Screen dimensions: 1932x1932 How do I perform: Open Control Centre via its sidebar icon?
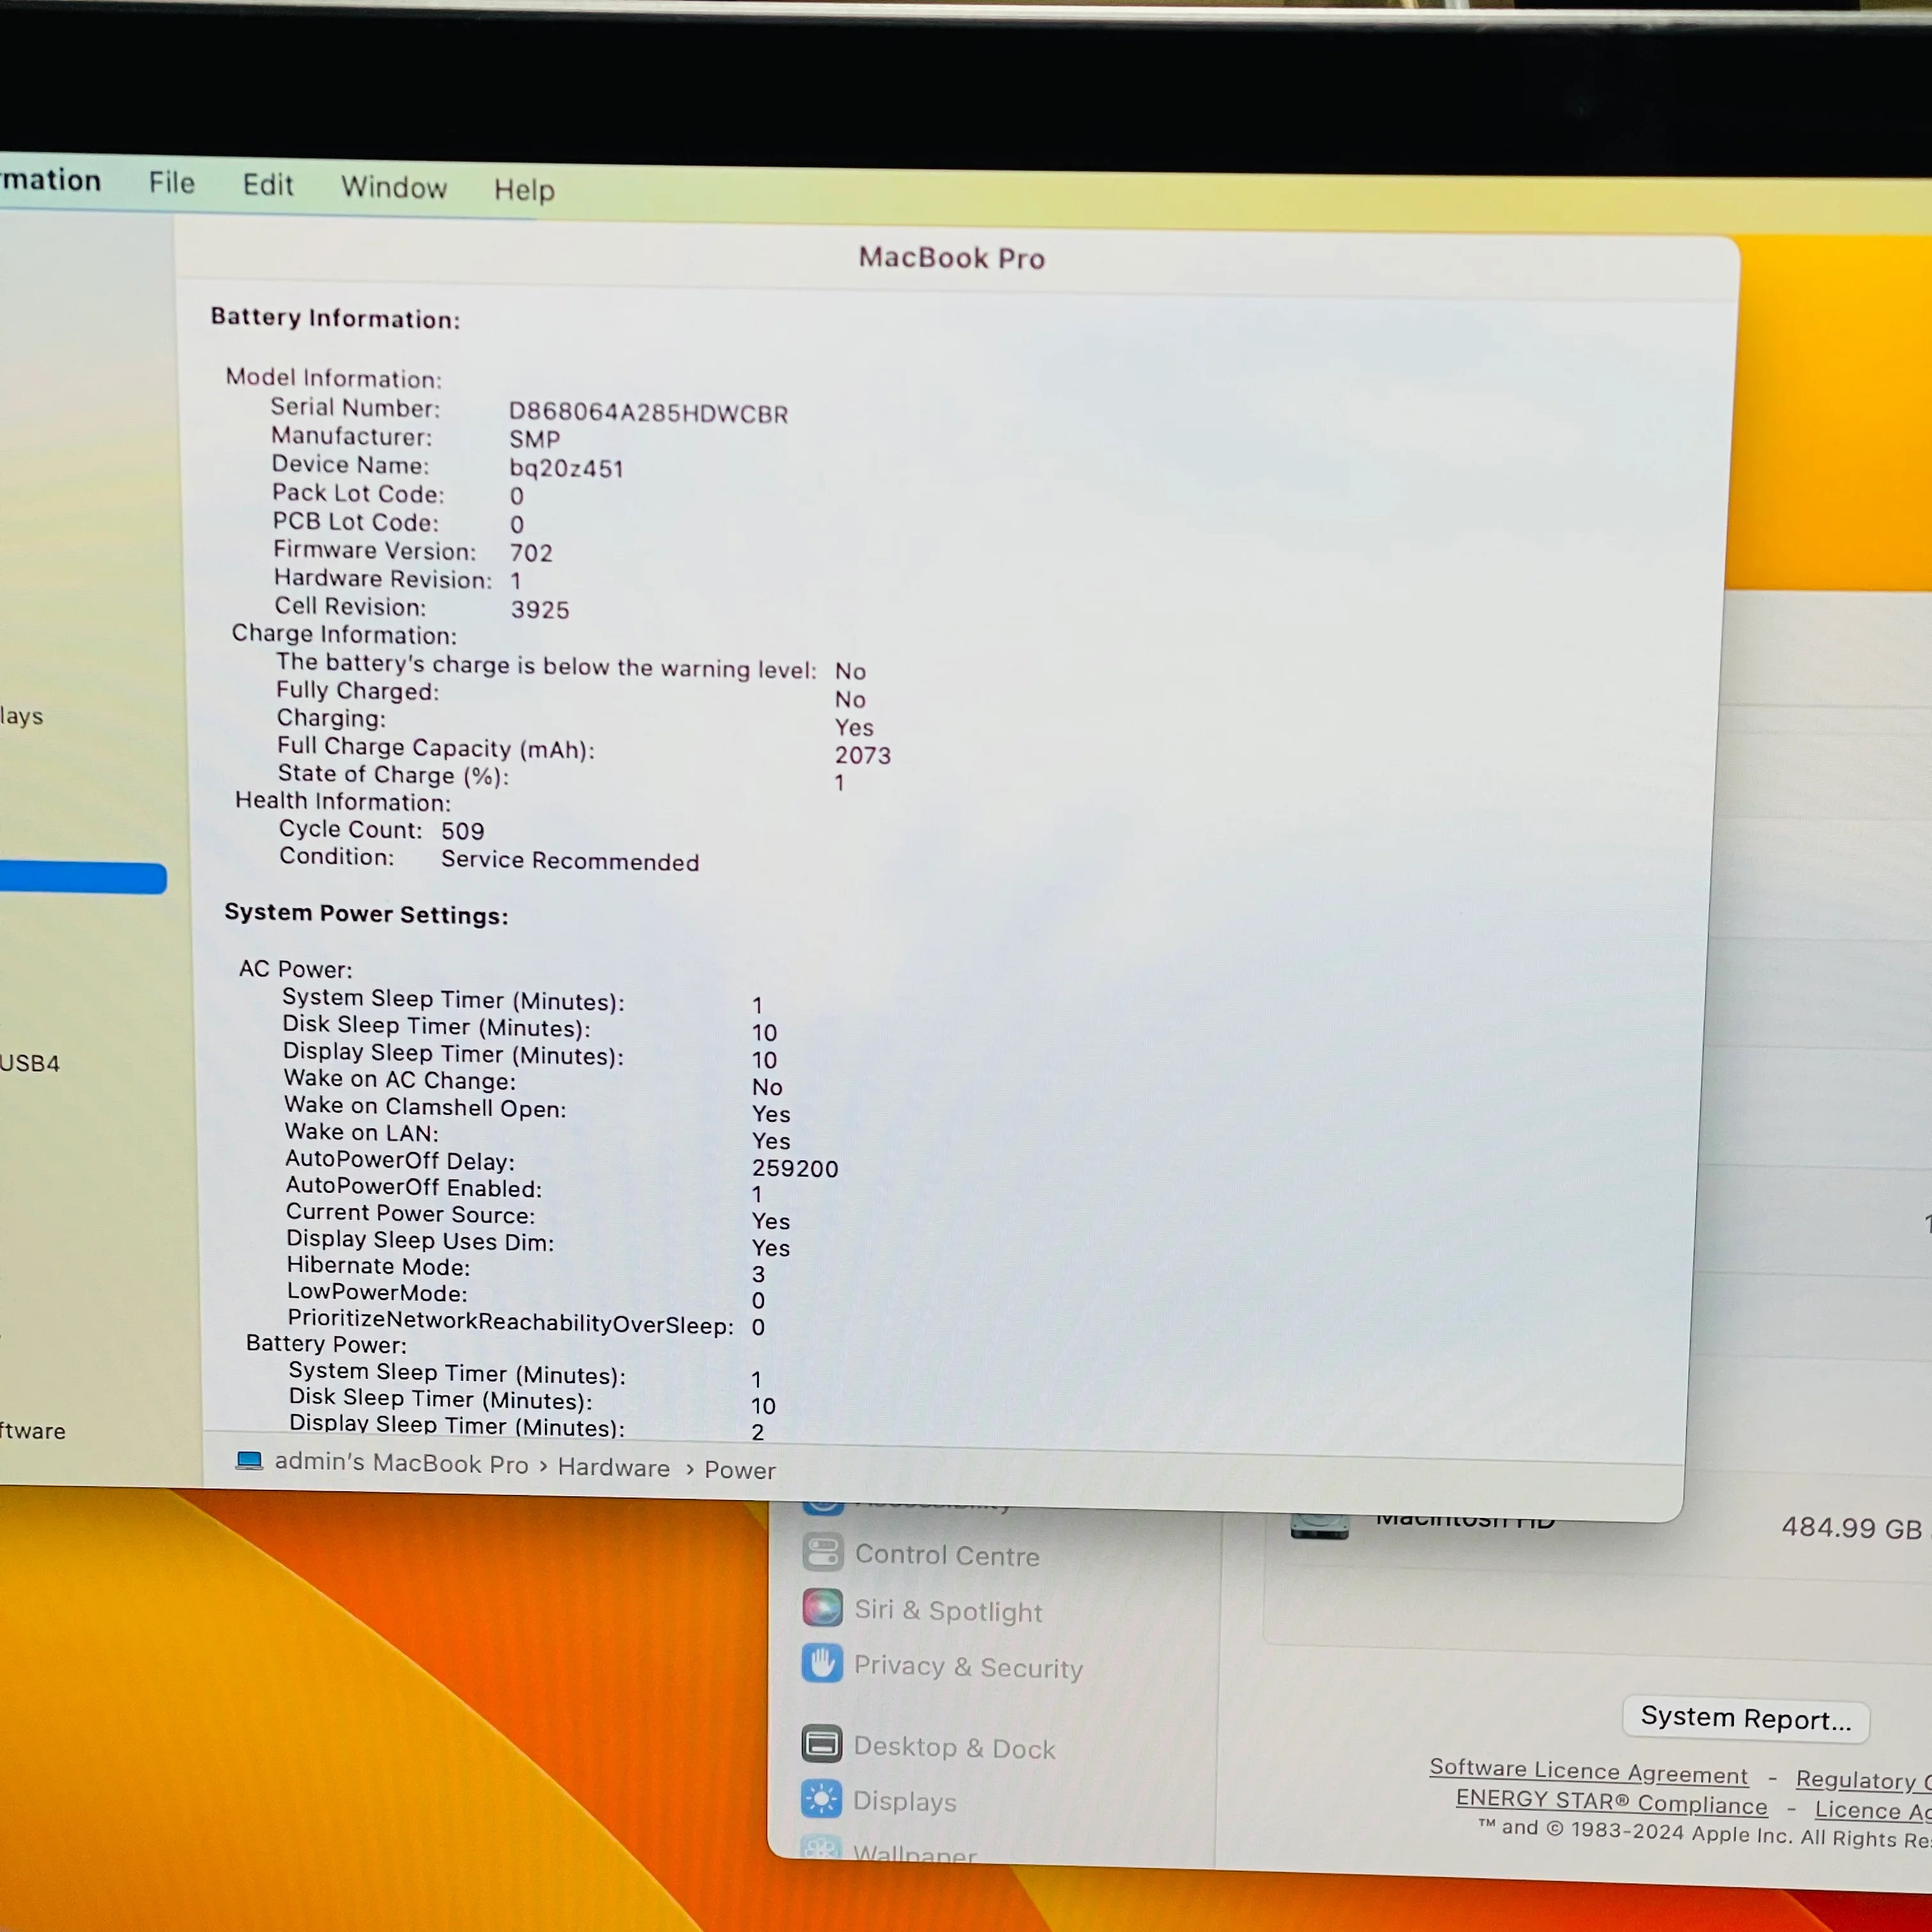coord(822,1553)
